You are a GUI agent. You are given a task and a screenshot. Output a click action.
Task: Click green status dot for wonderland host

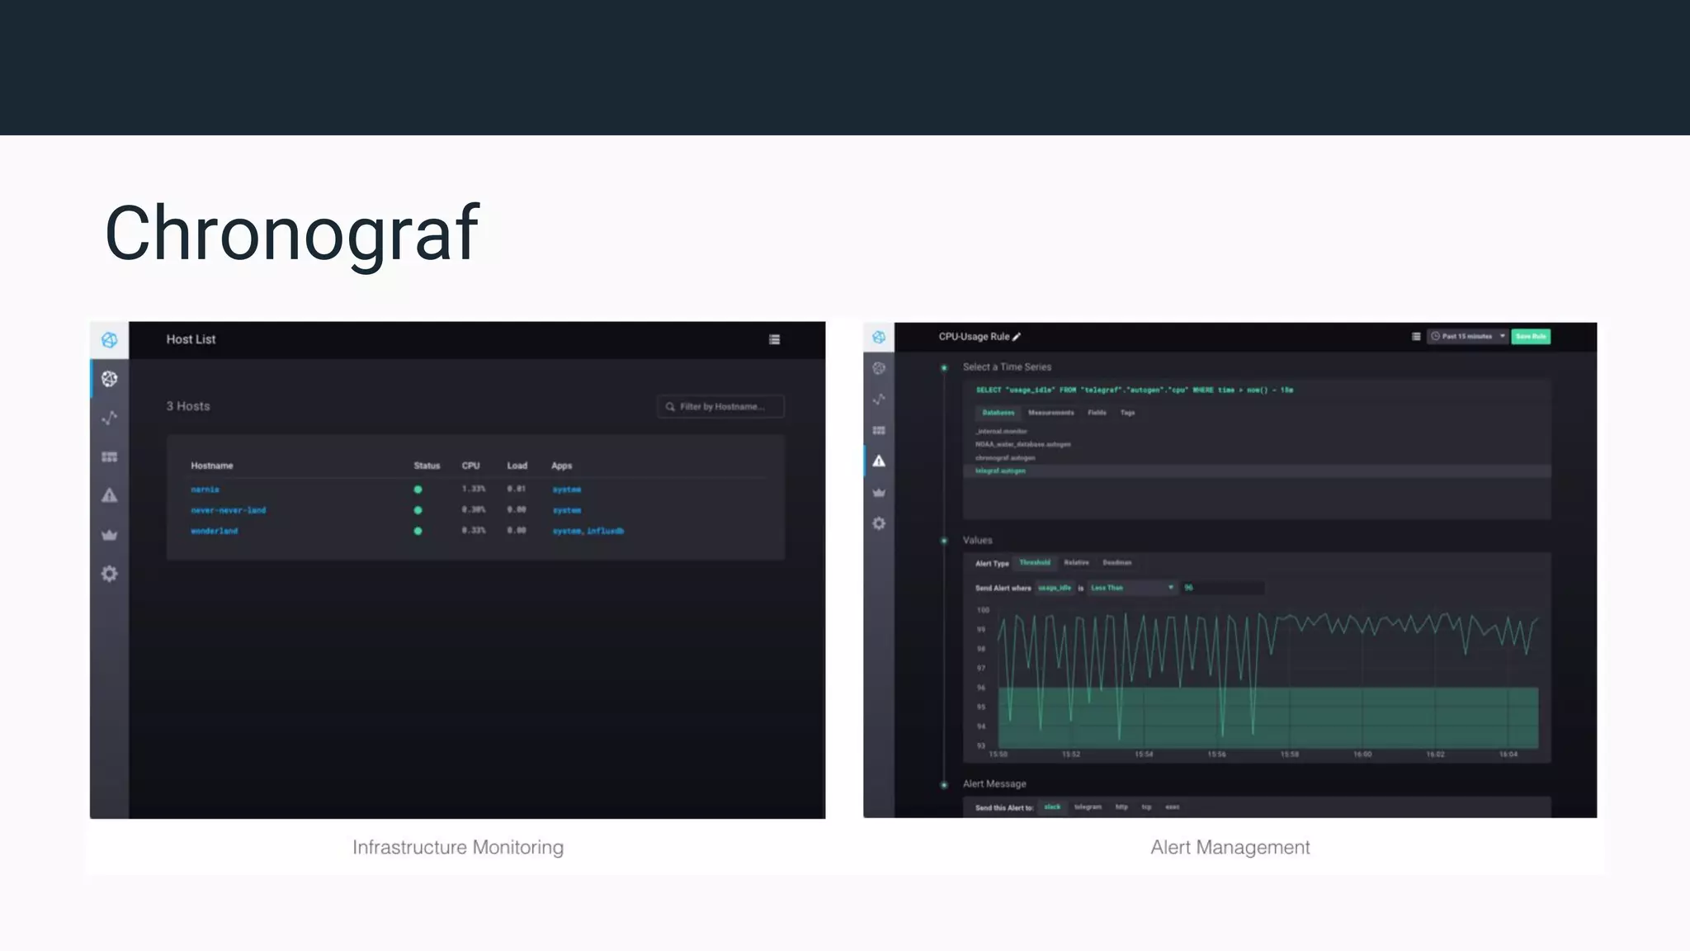pyautogui.click(x=418, y=531)
